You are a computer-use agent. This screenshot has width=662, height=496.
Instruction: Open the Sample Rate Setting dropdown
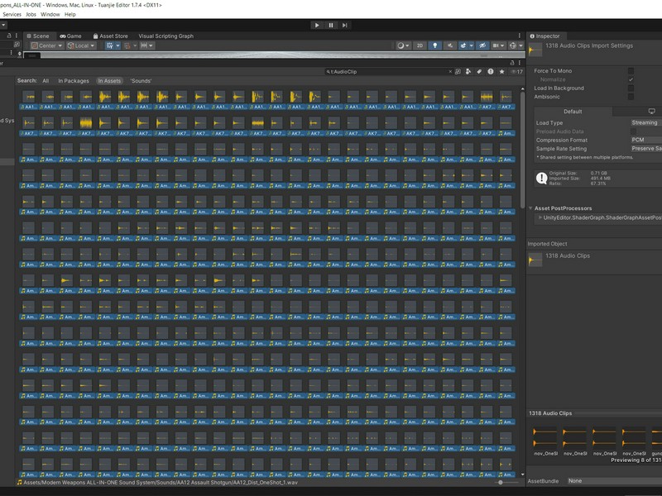646,149
